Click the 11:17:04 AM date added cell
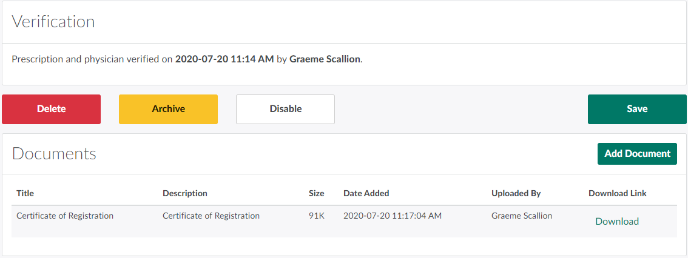The width and height of the screenshot is (688, 258). (x=393, y=216)
